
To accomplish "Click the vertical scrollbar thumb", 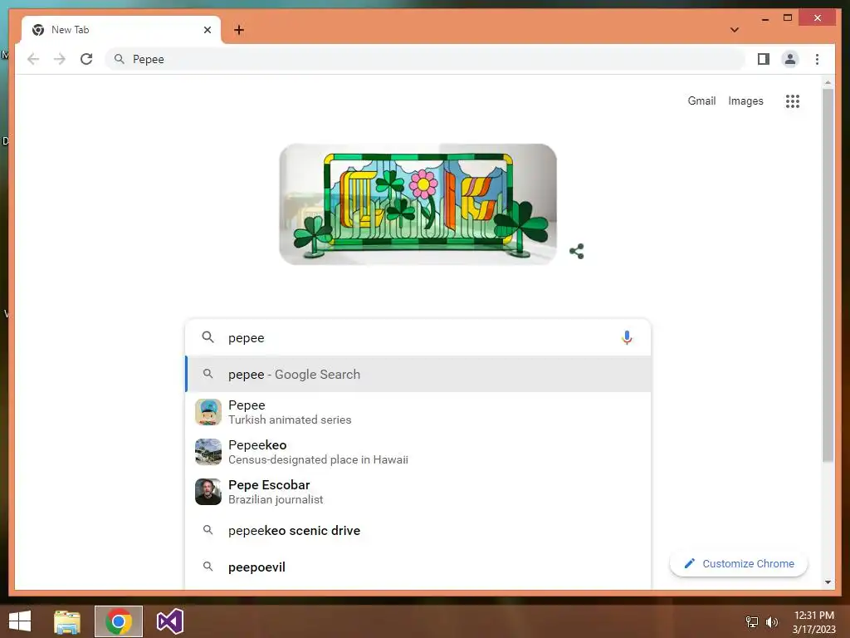I will pos(828,275).
